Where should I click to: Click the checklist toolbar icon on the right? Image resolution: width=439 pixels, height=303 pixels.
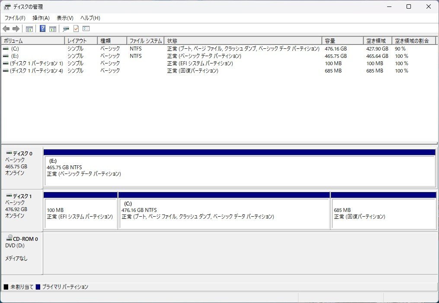(x=86, y=28)
